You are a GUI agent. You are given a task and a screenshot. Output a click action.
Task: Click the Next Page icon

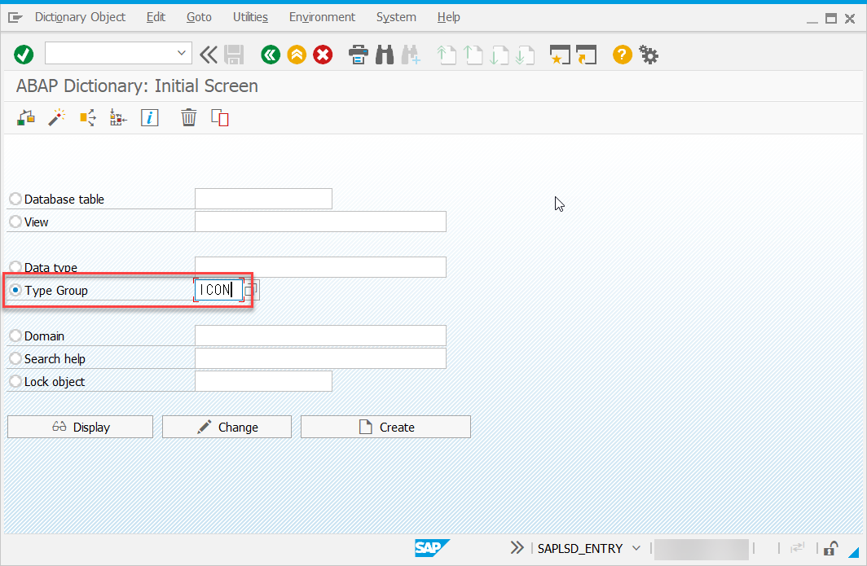coord(500,55)
